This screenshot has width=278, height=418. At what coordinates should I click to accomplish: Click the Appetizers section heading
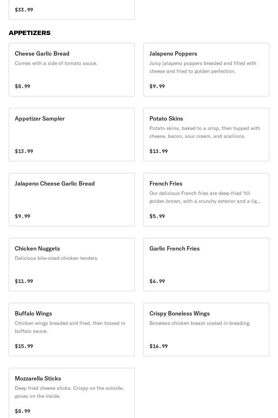(x=30, y=33)
